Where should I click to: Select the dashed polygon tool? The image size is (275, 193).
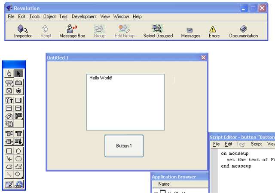pyautogui.click(x=18, y=166)
